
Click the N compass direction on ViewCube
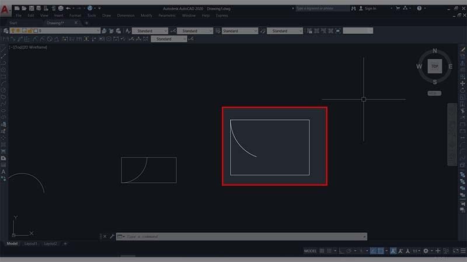click(x=435, y=51)
